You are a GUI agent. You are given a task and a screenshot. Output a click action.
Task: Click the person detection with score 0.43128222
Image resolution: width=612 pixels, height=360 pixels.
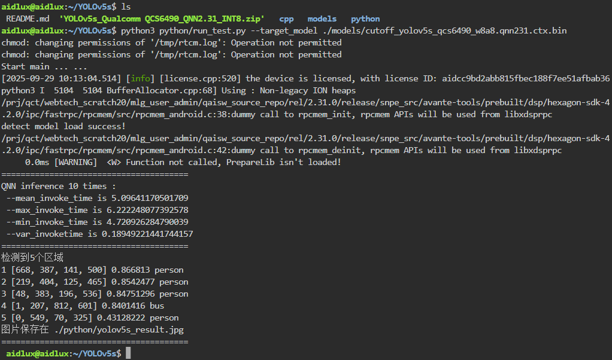pos(90,318)
